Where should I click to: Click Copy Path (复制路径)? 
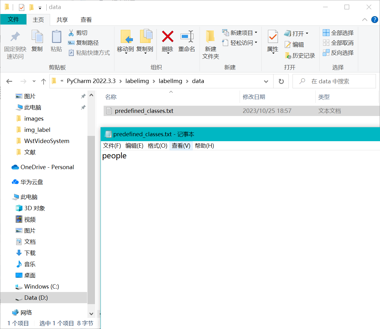click(83, 43)
